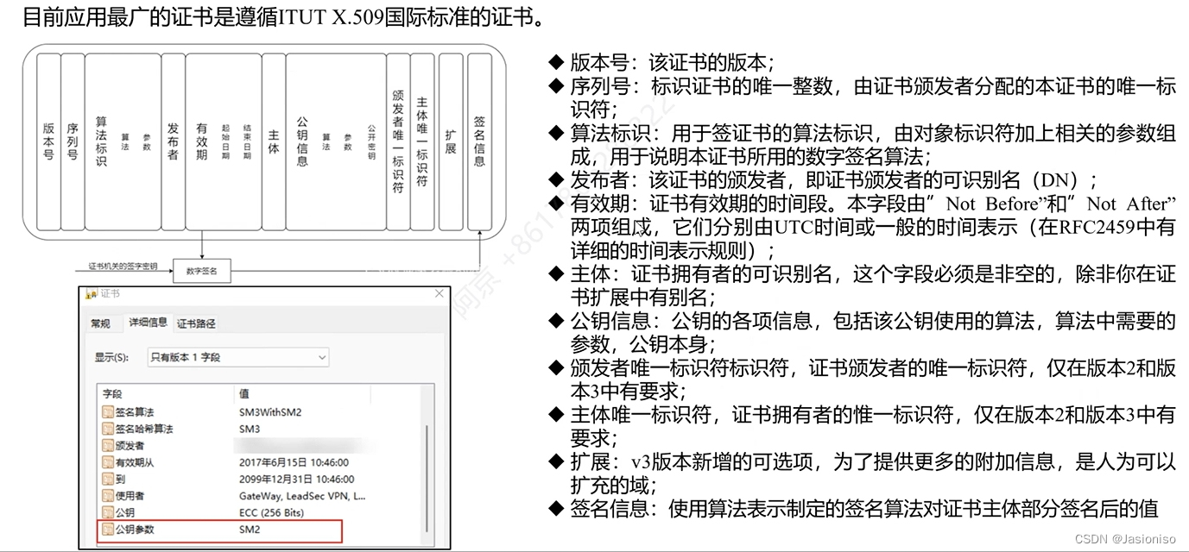The image size is (1189, 552).
Task: Click the 颁发者唯一标识符 block in diagram
Action: [x=398, y=141]
